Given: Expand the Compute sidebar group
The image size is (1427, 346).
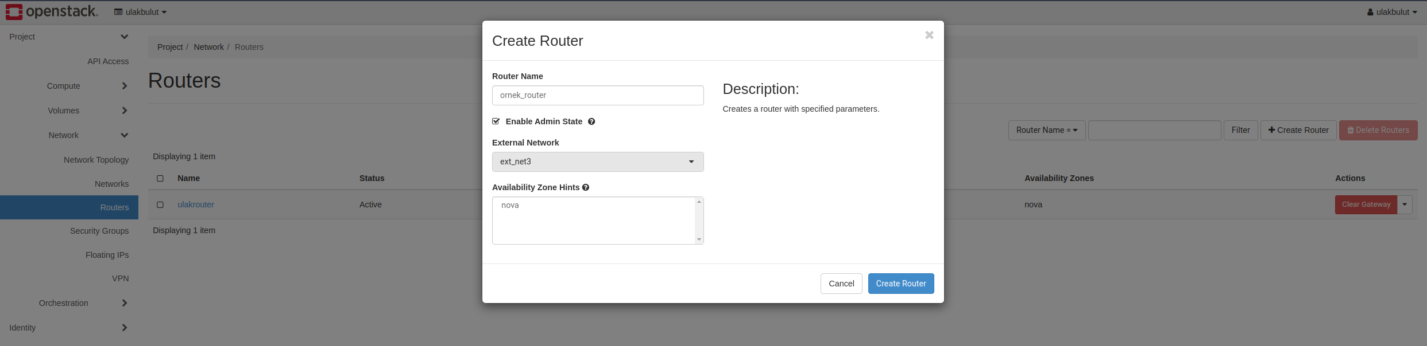Looking at the screenshot, I should [69, 86].
